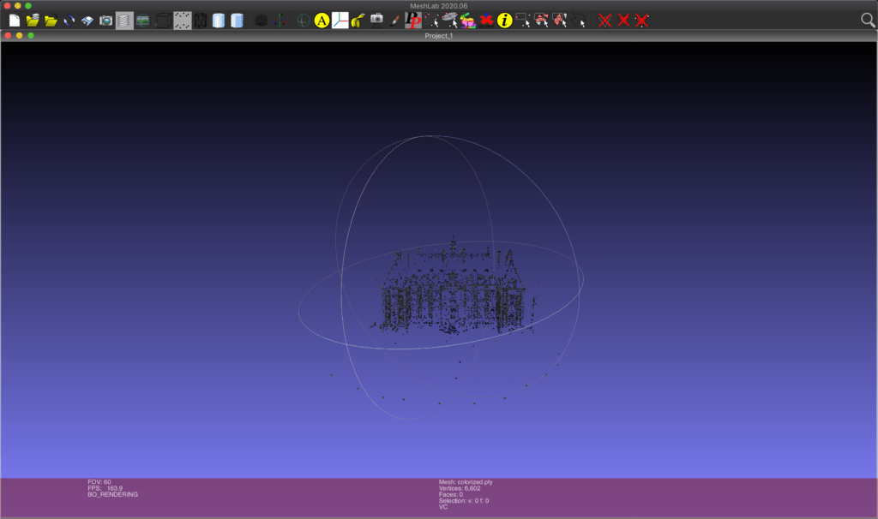This screenshot has width=878, height=519.
Task: Select connected components in region
Action: tap(559, 21)
